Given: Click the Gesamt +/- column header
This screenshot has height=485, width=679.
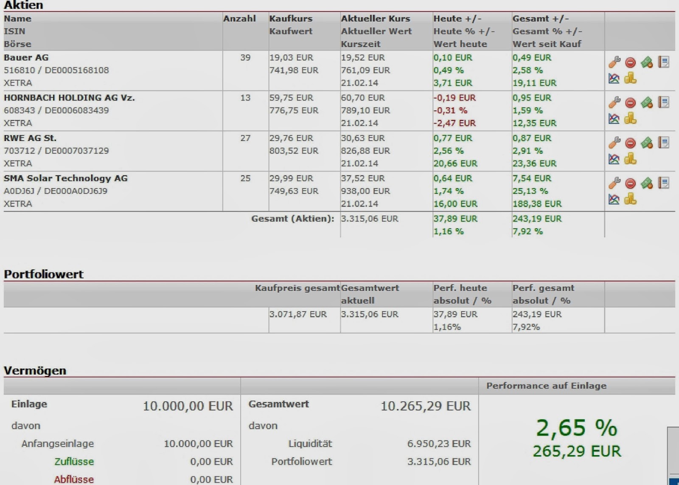Looking at the screenshot, I should (541, 19).
